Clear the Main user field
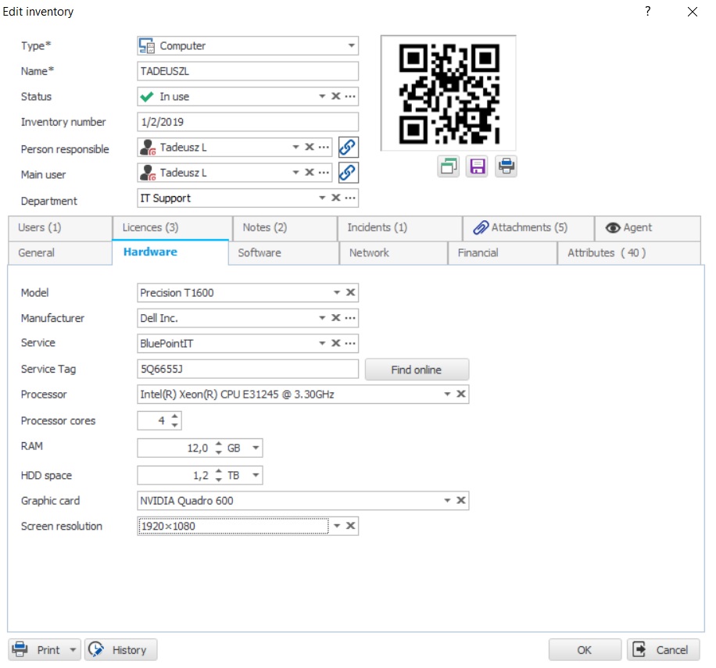The width and height of the screenshot is (716, 668). point(309,173)
